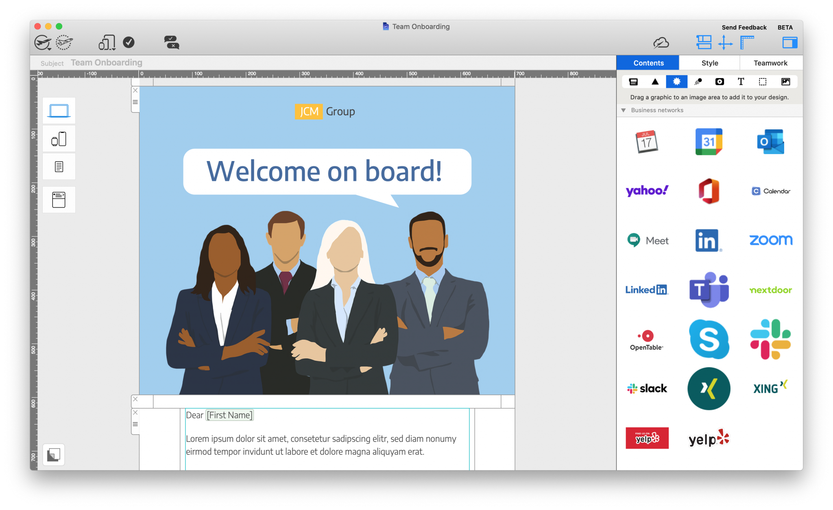Run the design compatibility check
The width and height of the screenshot is (833, 510).
[171, 42]
